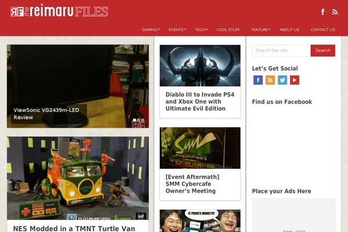
Task: Open SMM Cybercafe Owner's Meeting article
Action: (192, 184)
